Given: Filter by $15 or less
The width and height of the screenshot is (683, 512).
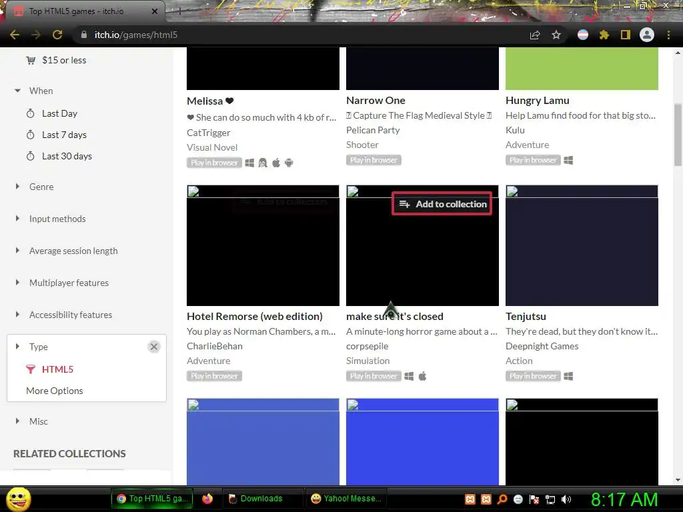Looking at the screenshot, I should click(x=64, y=61).
